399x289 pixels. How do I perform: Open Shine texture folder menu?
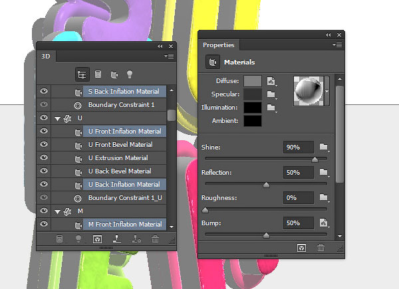tap(324, 147)
